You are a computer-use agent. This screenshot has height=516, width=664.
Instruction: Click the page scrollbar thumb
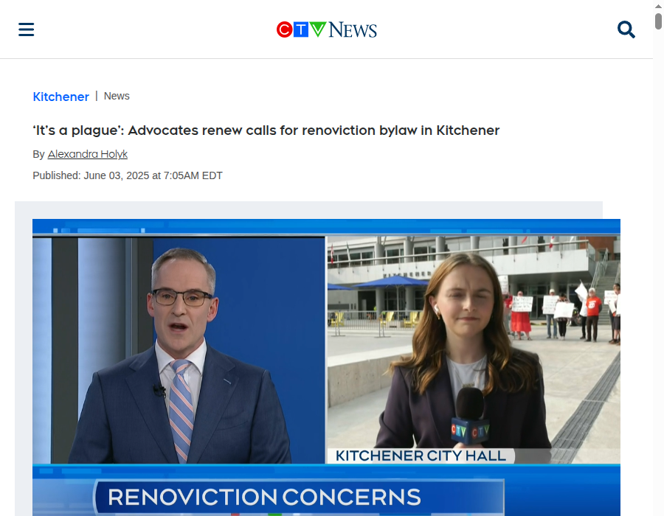658,21
